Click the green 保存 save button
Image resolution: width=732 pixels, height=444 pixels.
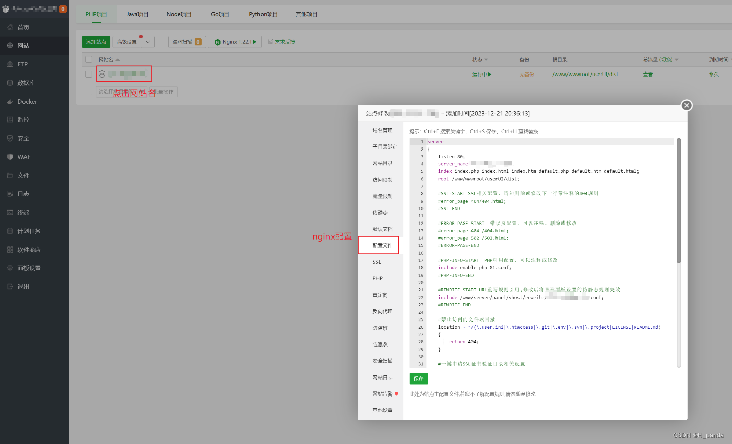pos(419,378)
